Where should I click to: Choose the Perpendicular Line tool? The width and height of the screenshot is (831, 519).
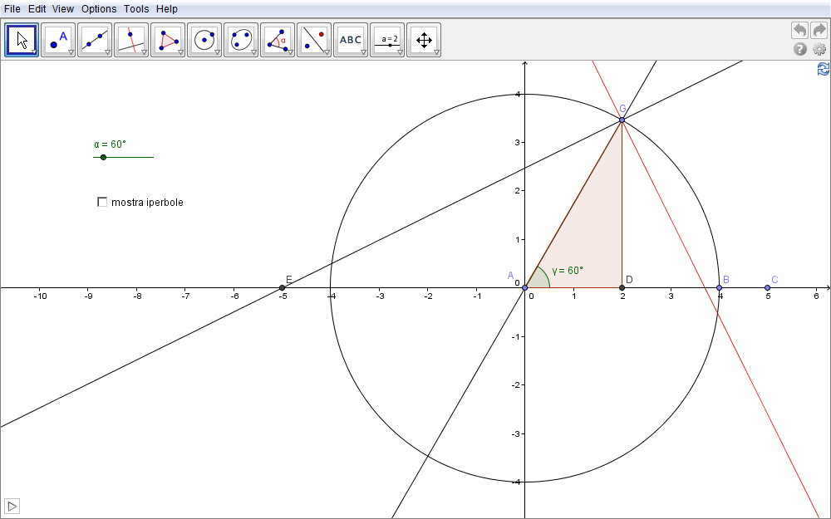pos(131,39)
